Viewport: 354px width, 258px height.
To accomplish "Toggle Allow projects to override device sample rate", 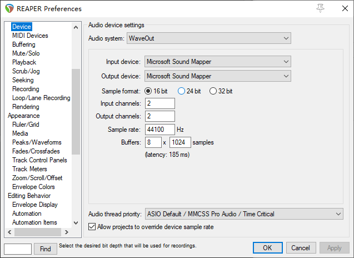I will pos(92,227).
